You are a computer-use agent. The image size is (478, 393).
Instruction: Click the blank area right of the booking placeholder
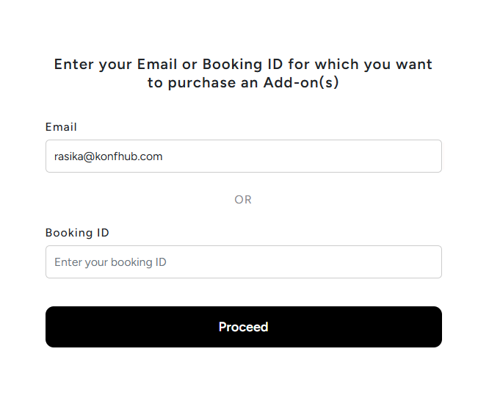tap(303, 262)
